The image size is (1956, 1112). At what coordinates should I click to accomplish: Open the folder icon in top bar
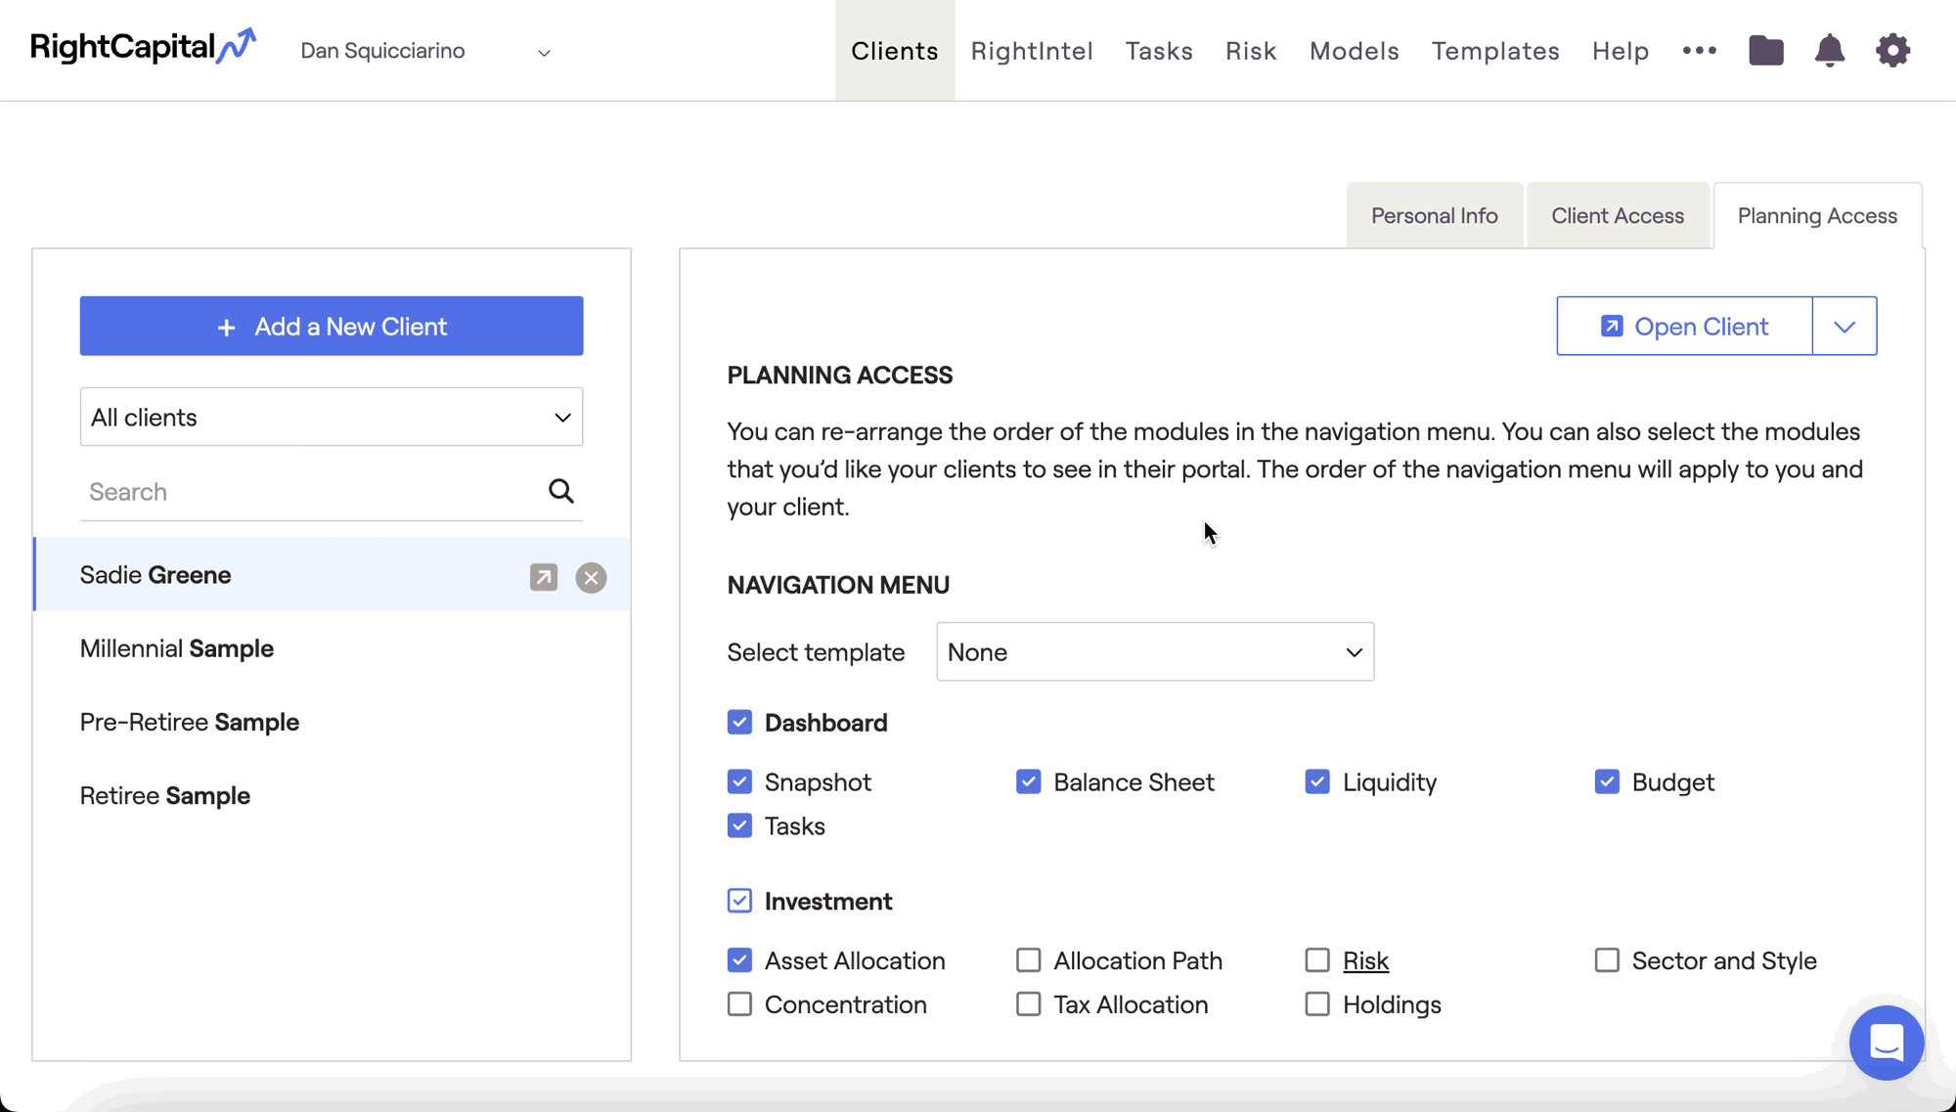pos(1765,51)
